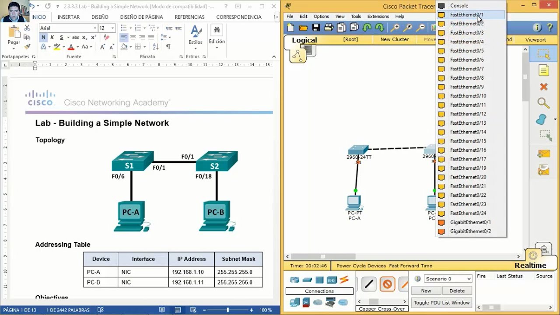
Task: Toggle subscript formatting in Word
Action: (84, 38)
